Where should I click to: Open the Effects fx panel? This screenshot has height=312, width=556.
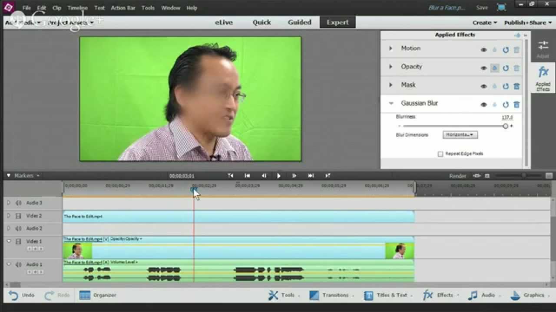tap(440, 295)
